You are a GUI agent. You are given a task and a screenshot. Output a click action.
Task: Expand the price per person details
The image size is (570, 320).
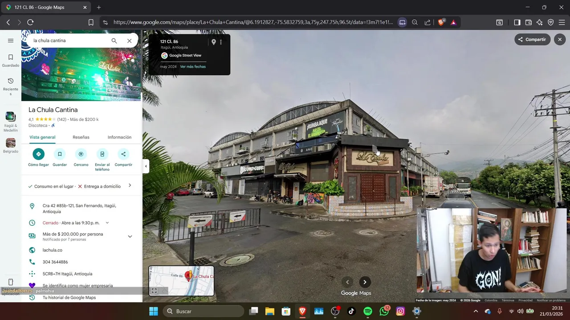point(130,236)
